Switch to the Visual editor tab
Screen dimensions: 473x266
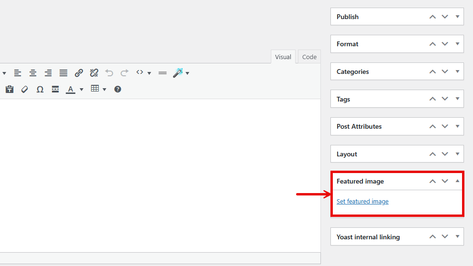[283, 57]
